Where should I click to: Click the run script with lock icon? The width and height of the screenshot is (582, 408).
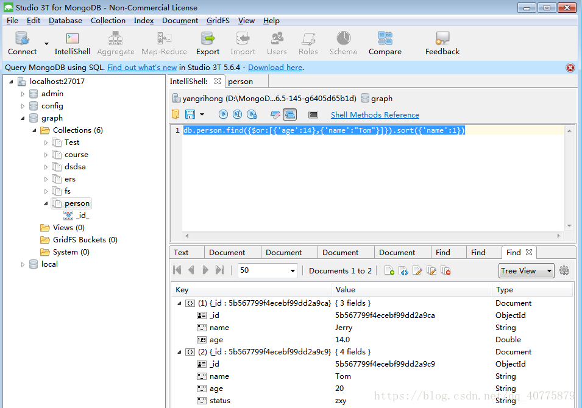point(252,114)
